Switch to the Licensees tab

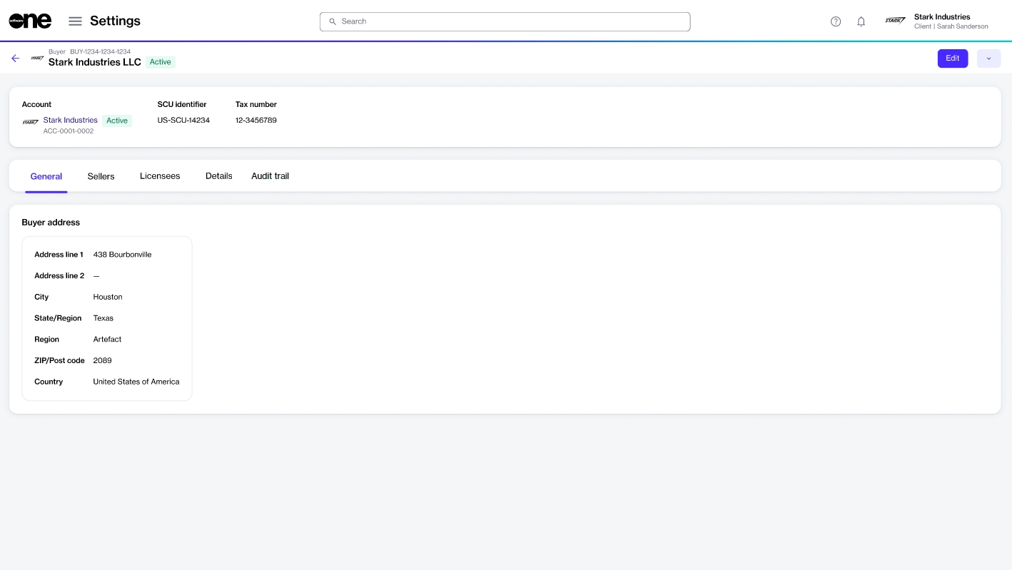coord(160,176)
